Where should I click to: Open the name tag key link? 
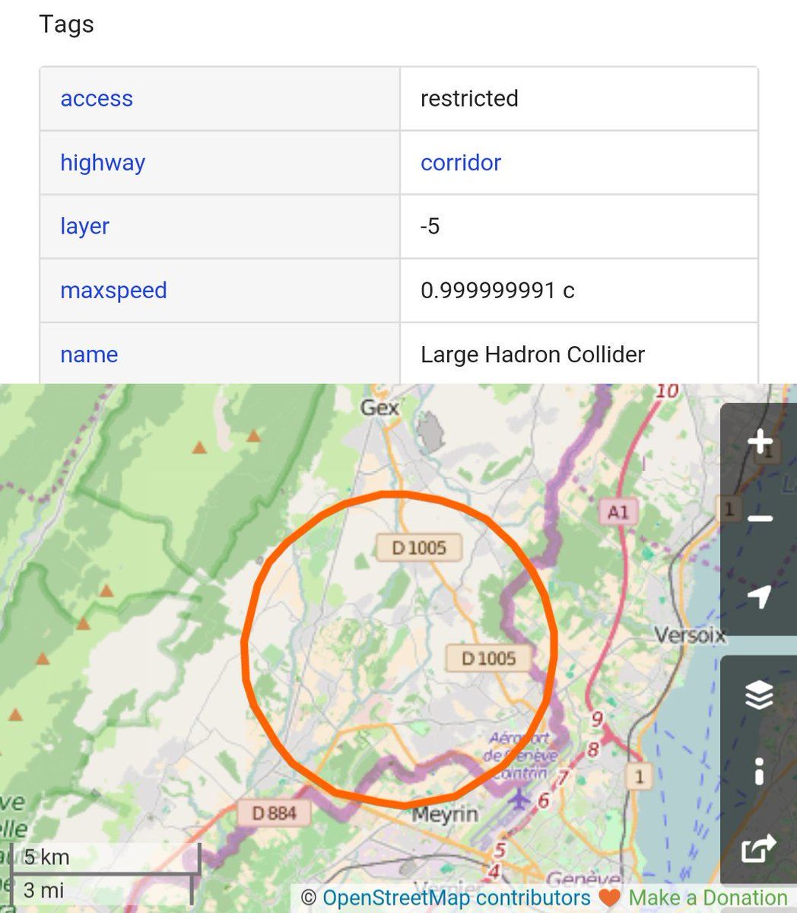(x=89, y=355)
